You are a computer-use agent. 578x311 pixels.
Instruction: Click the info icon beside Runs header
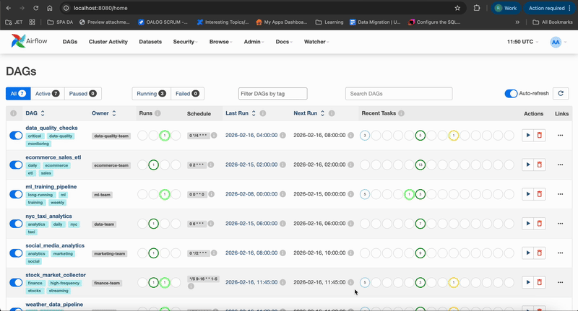pos(158,113)
